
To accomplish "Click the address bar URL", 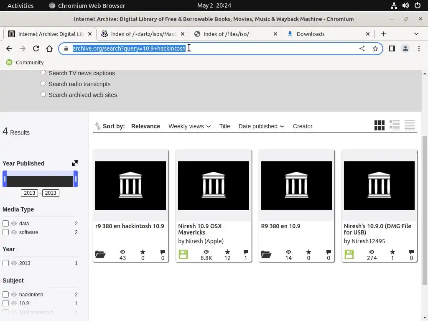I will tap(129, 48).
